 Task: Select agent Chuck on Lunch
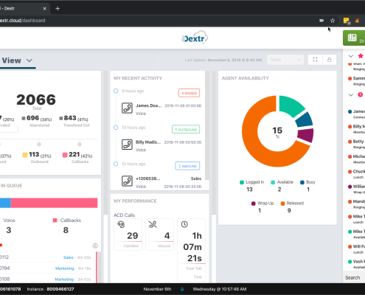coord(356,174)
